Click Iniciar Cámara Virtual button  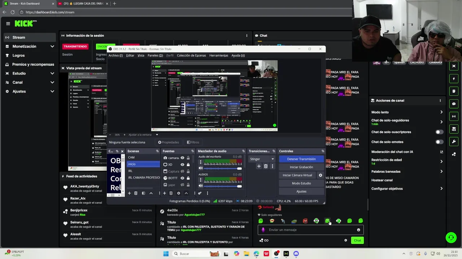(297, 175)
